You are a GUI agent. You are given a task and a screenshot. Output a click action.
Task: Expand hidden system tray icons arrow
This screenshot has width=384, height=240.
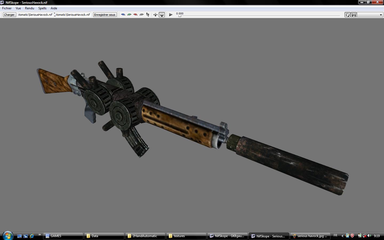click(x=342, y=236)
